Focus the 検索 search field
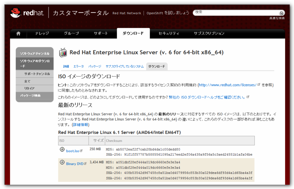 [236, 12]
